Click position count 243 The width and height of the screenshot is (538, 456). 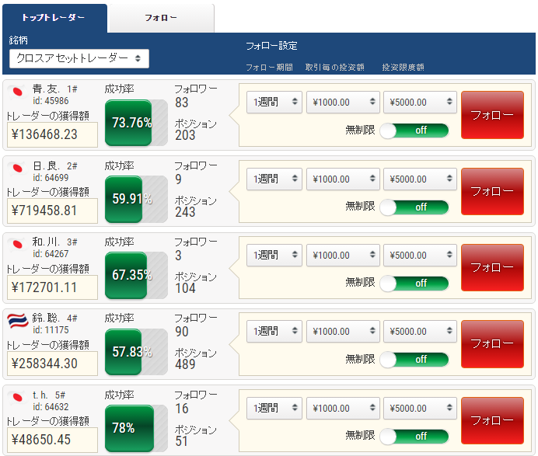(x=185, y=212)
